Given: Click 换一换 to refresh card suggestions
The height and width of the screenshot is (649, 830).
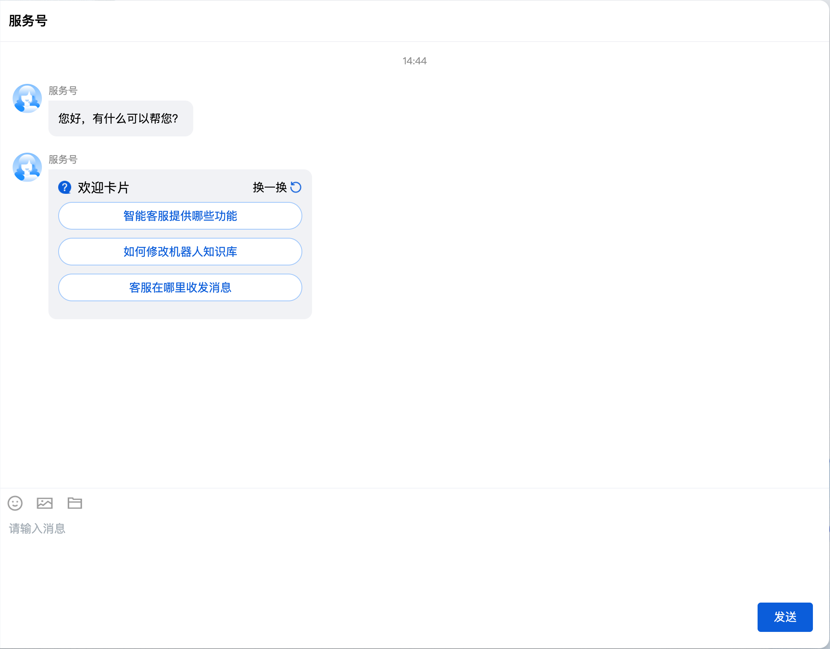Looking at the screenshot, I should coord(270,187).
